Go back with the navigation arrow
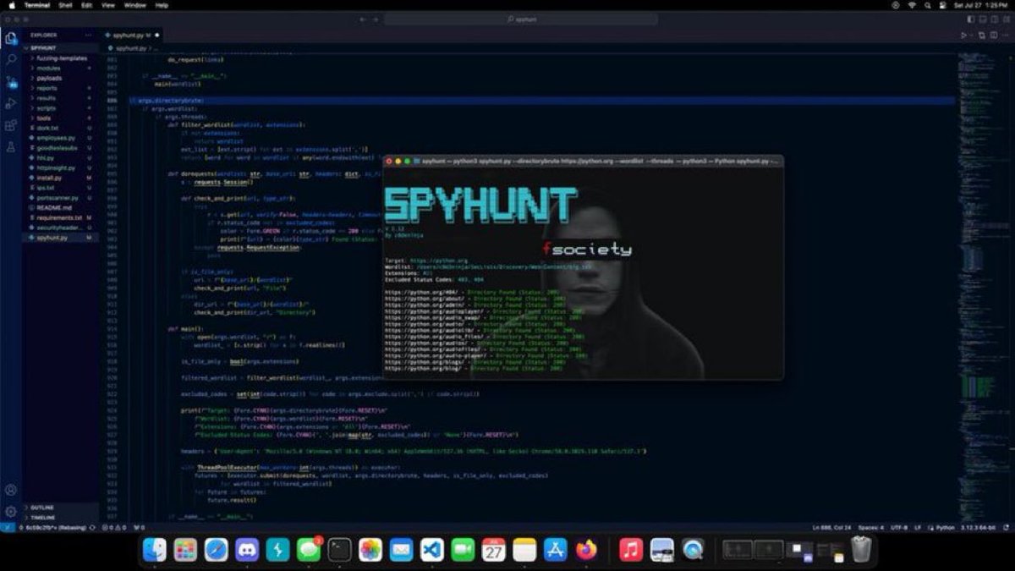Image resolution: width=1015 pixels, height=571 pixels. (x=363, y=19)
